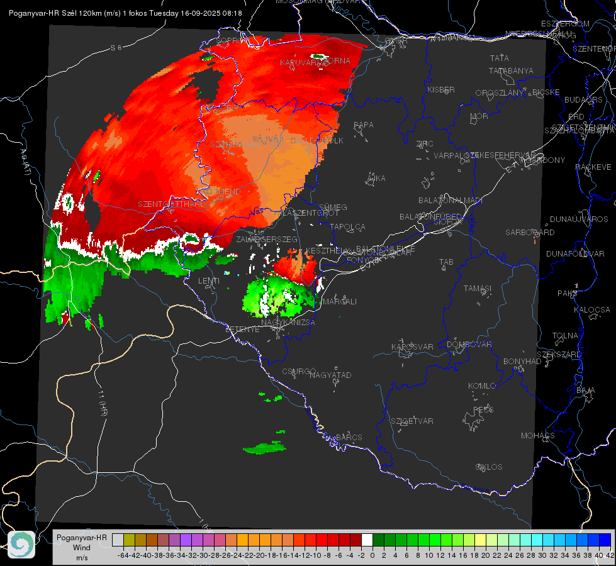This screenshot has height=566, width=616.
Task: Click the KOMLÓ city label
Action: coord(481,386)
